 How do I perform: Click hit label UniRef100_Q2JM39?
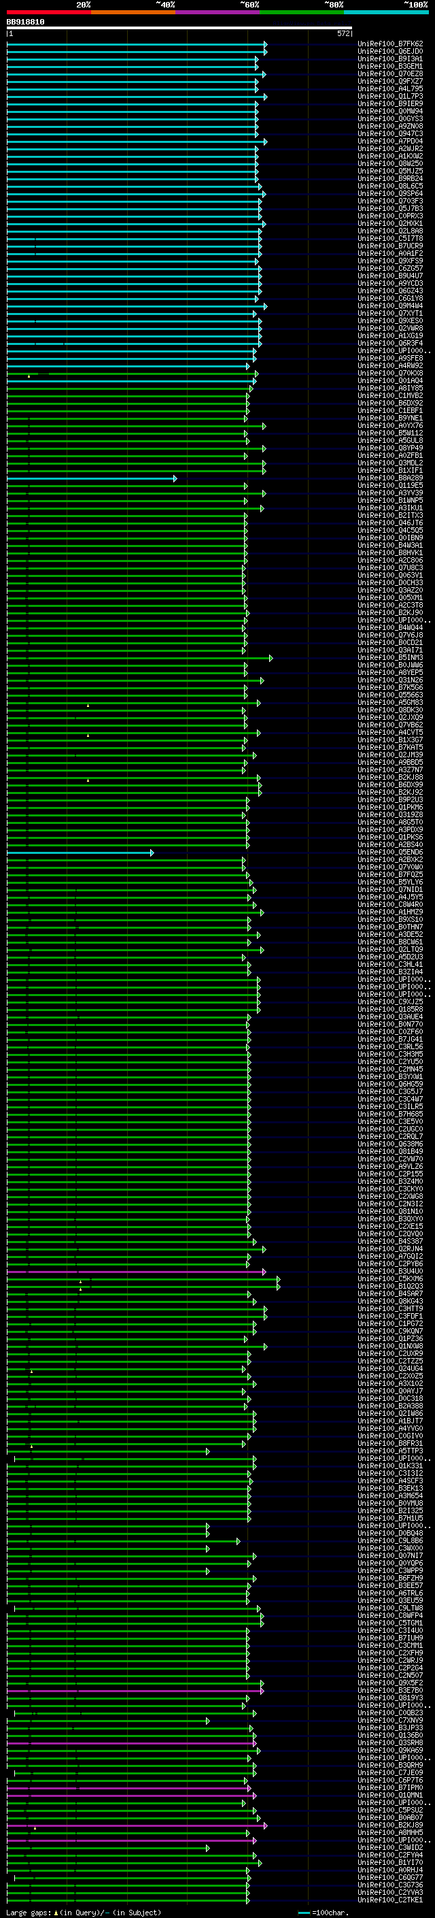click(x=390, y=755)
